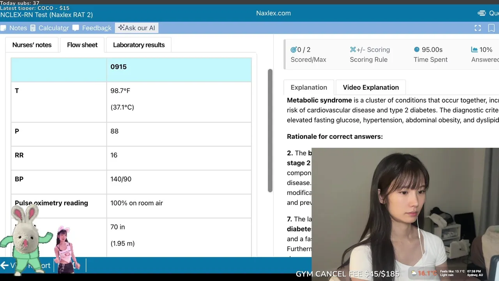
Task: Click the temperature value 98.7°F
Action: point(120,91)
